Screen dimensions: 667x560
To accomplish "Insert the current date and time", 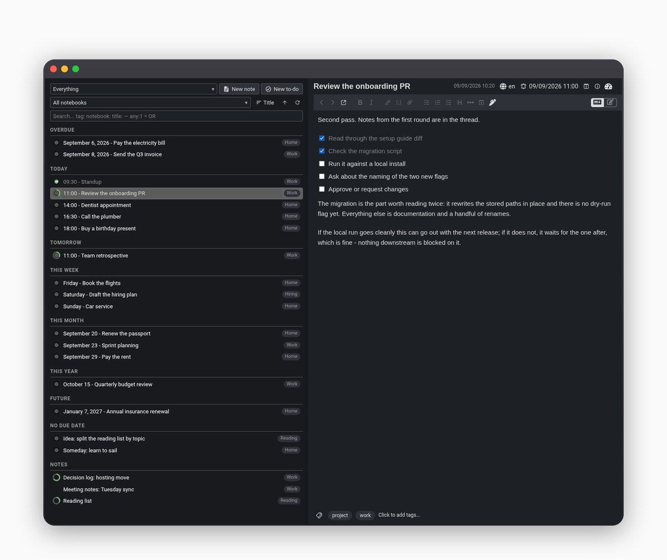I will tap(481, 103).
